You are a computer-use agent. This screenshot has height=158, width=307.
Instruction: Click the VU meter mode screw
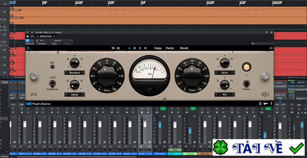click(150, 90)
